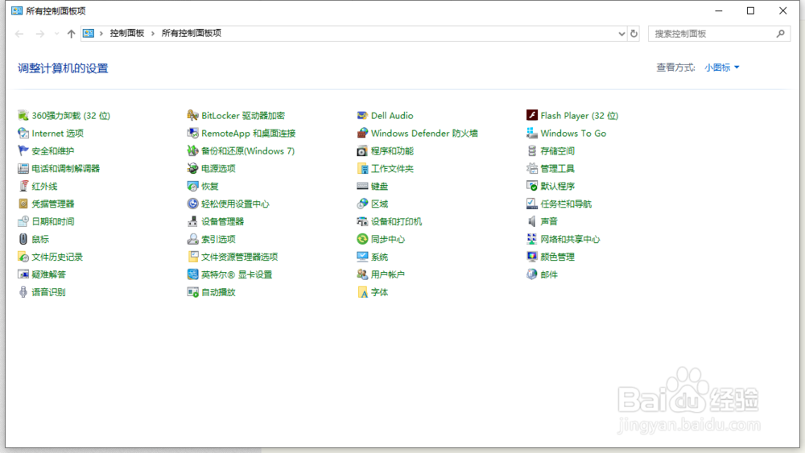Viewport: 805px width, 453px height.
Task: Open the 程序和功能 link
Action: coord(392,150)
